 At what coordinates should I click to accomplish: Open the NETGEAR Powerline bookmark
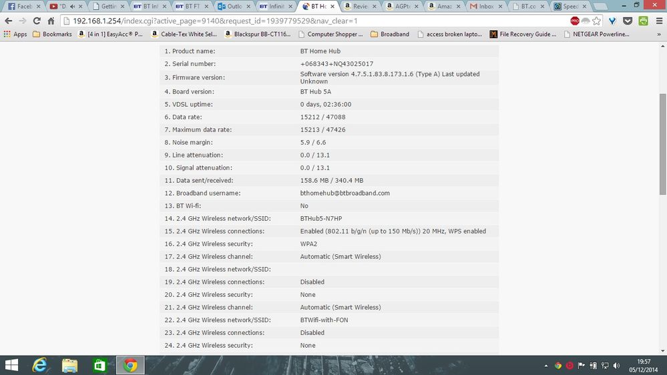[597, 34]
